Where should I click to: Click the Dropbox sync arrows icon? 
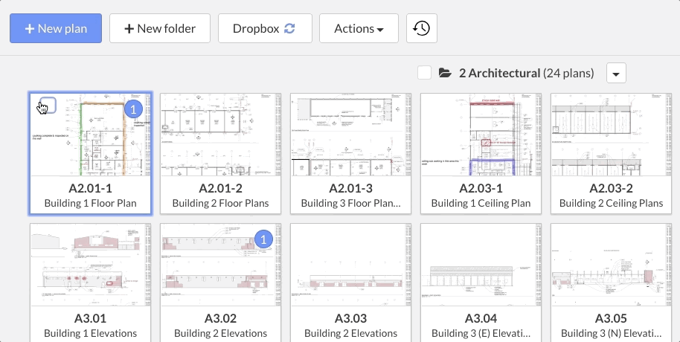(290, 29)
